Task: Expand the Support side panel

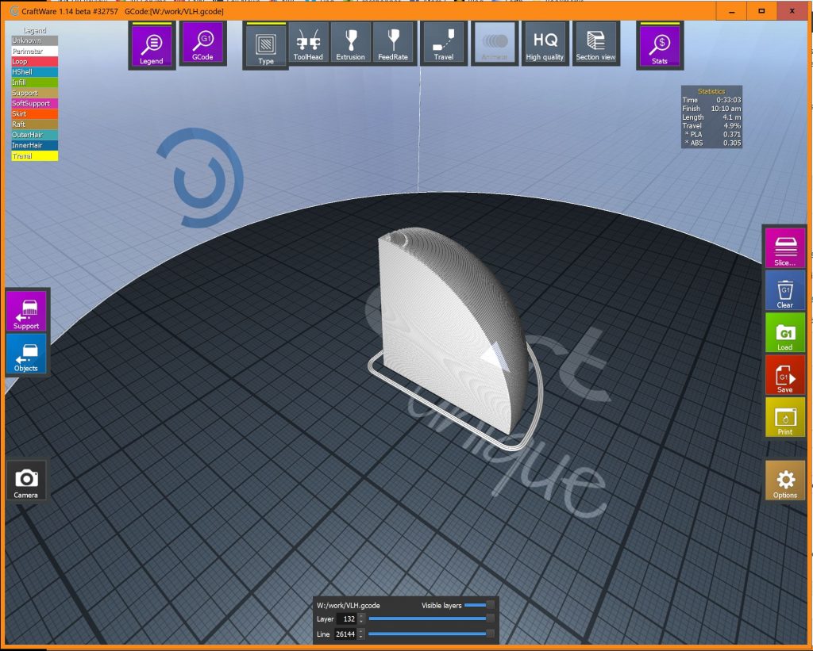Action: pos(26,312)
